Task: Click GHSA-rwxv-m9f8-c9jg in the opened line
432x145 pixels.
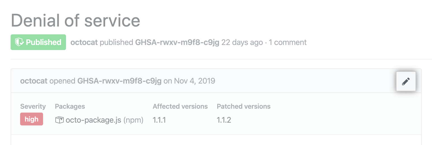Action: (x=119, y=81)
